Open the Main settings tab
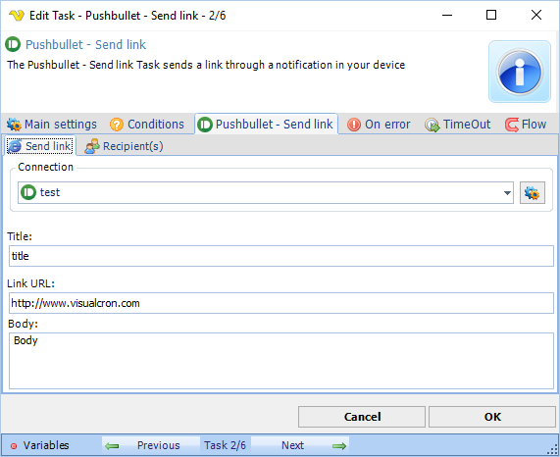 (52, 125)
